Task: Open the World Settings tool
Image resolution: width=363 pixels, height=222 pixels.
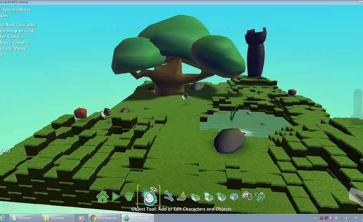Action: (260, 197)
